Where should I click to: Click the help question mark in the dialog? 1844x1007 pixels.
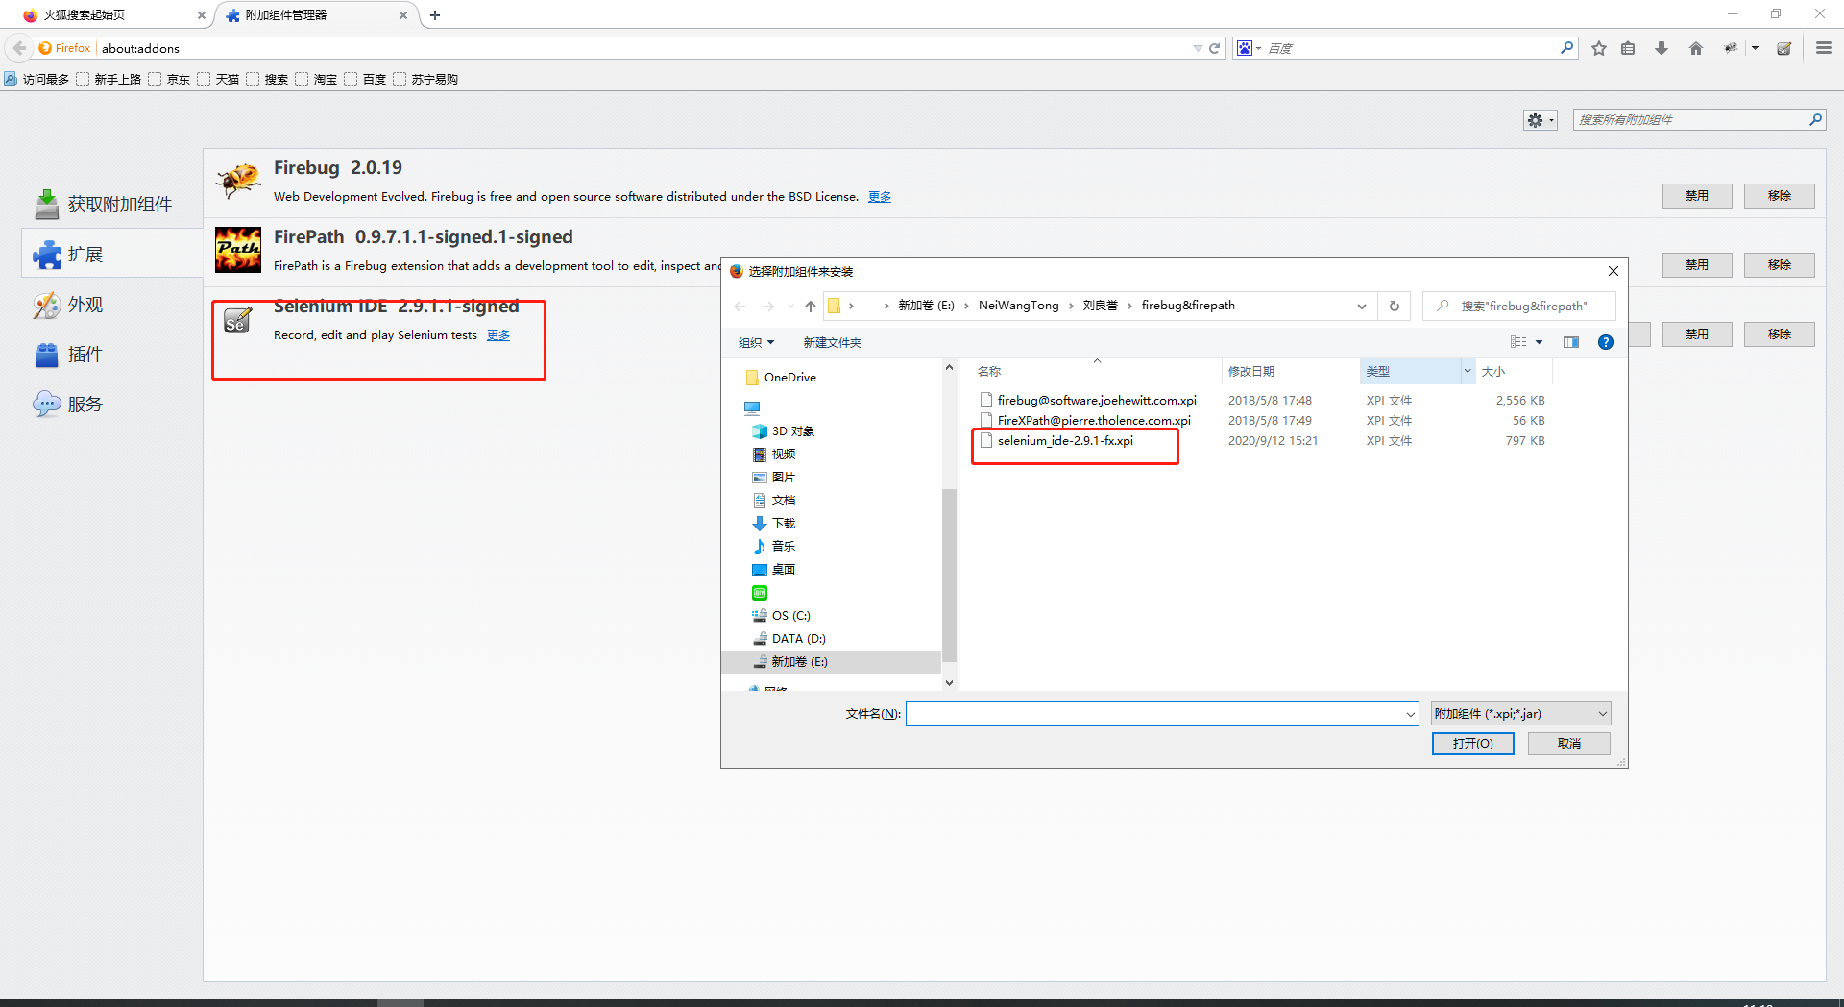(x=1605, y=342)
